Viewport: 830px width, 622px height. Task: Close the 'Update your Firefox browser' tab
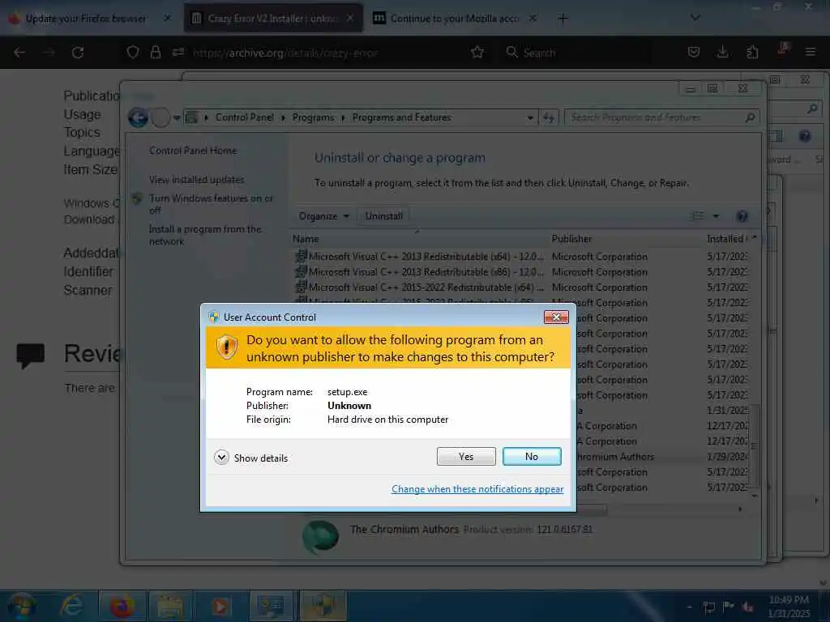pos(167,19)
